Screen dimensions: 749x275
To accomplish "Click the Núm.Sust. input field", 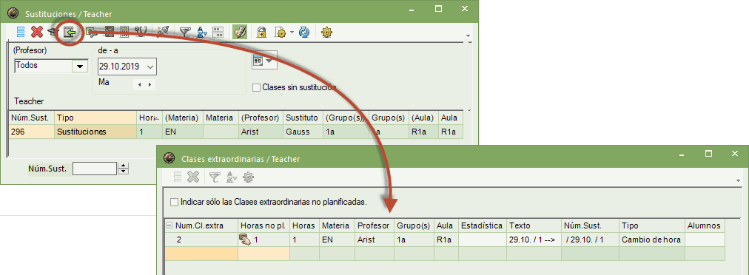I will coord(95,169).
